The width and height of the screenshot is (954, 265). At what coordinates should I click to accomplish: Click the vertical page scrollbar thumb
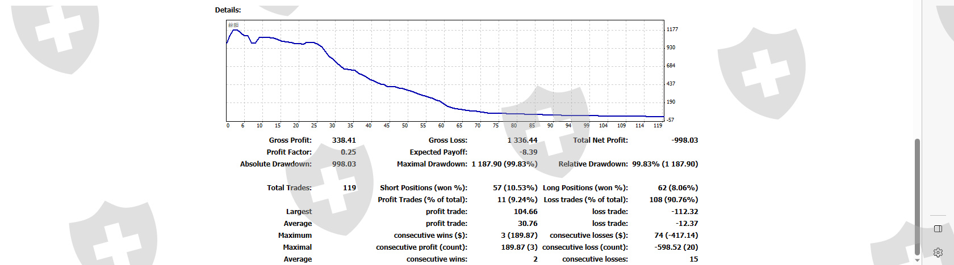pos(917,196)
